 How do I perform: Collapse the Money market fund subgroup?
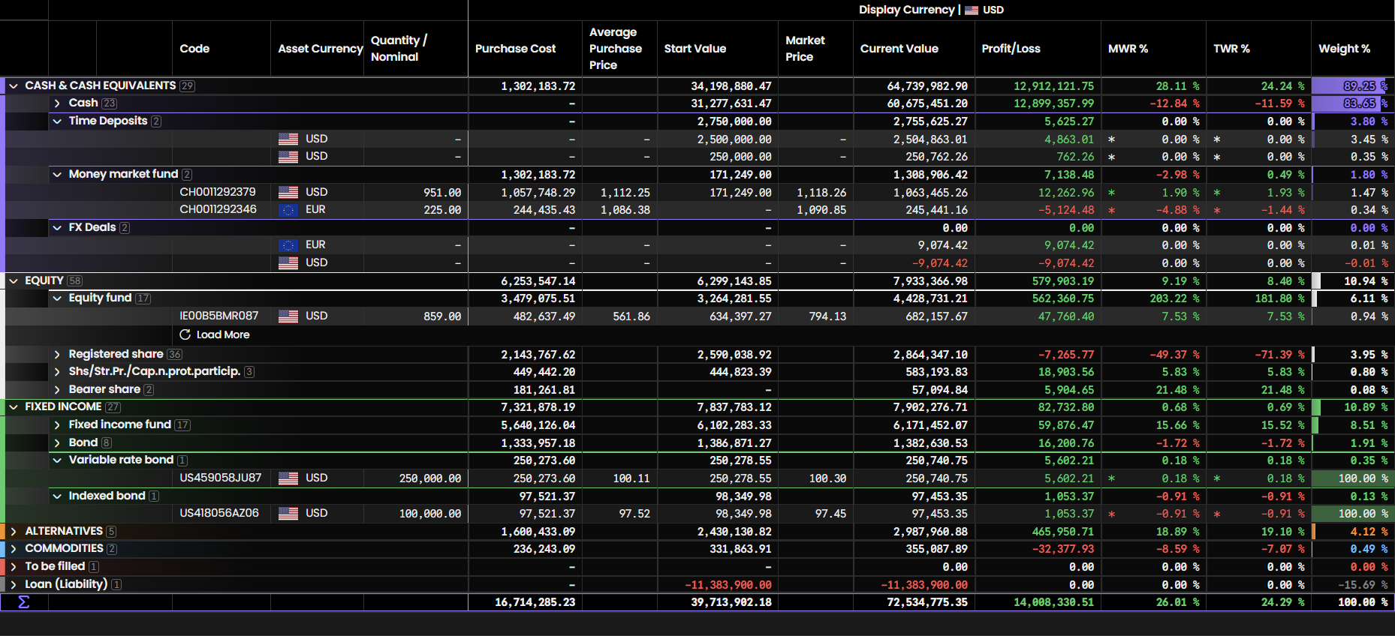coord(57,175)
